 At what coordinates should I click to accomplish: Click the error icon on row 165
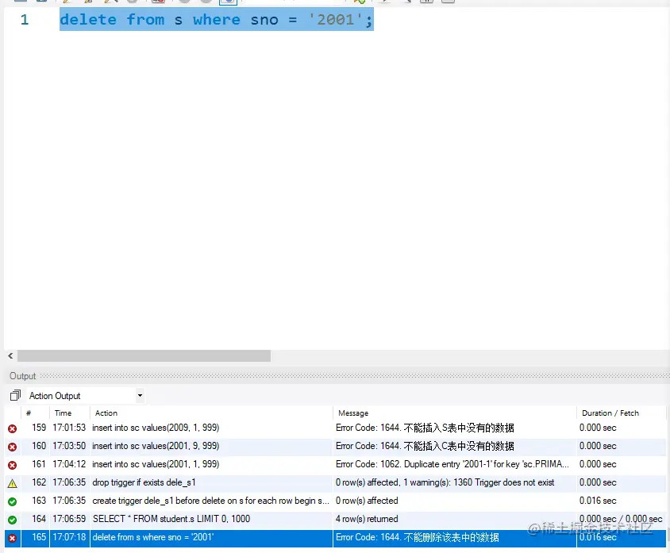pos(13,538)
